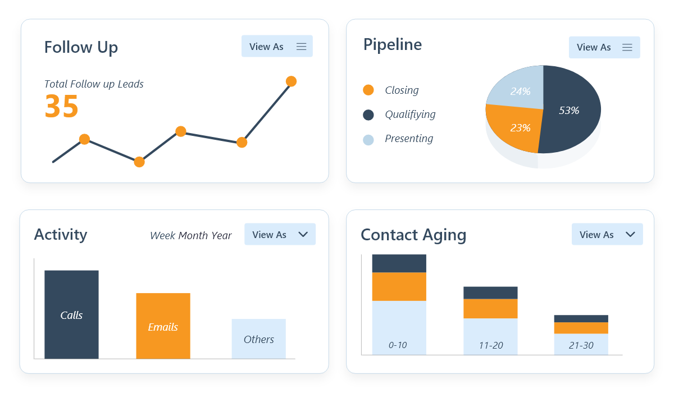Click the Follow Up hamburger menu icon
Image resolution: width=674 pixels, height=393 pixels.
[301, 47]
